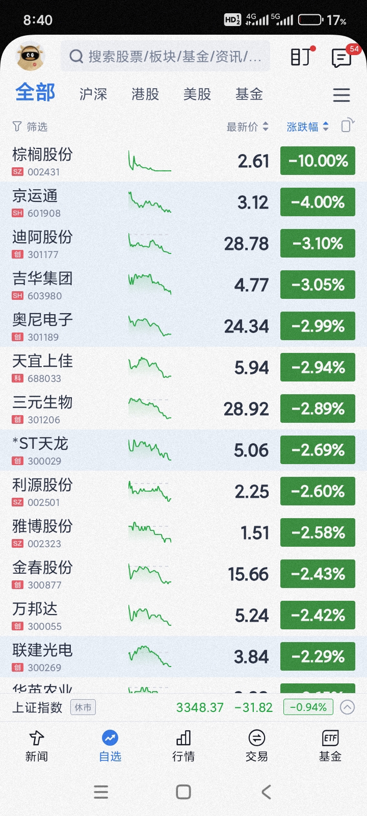Select the 沪深 tab
367x816 pixels.
[x=93, y=94]
